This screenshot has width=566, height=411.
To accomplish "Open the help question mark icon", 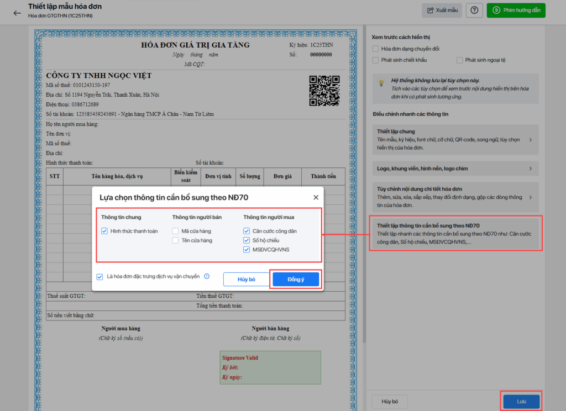I will (474, 10).
